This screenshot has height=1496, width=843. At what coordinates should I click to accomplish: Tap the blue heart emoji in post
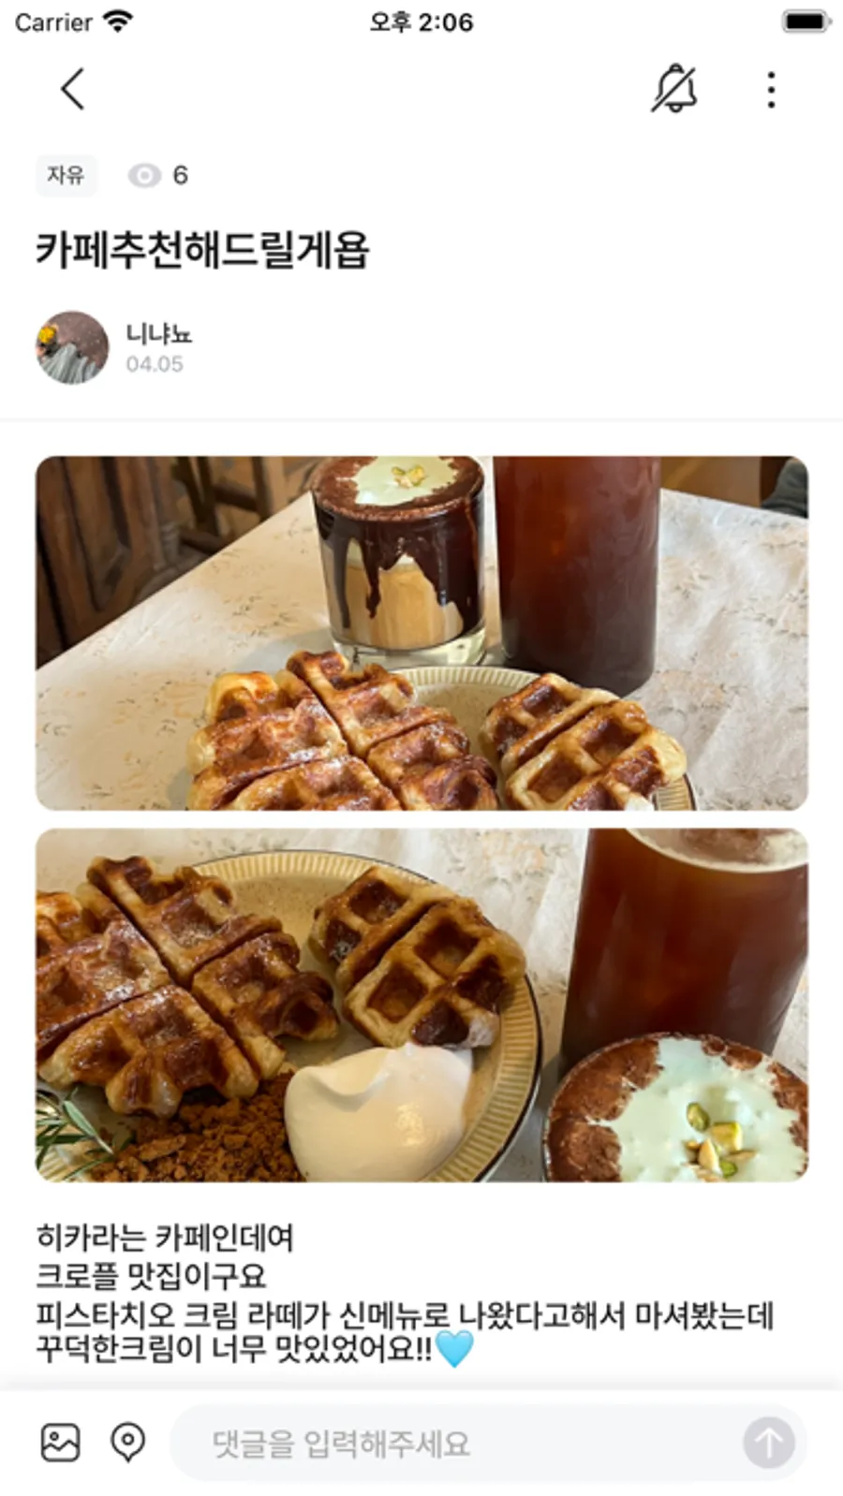tap(455, 1349)
